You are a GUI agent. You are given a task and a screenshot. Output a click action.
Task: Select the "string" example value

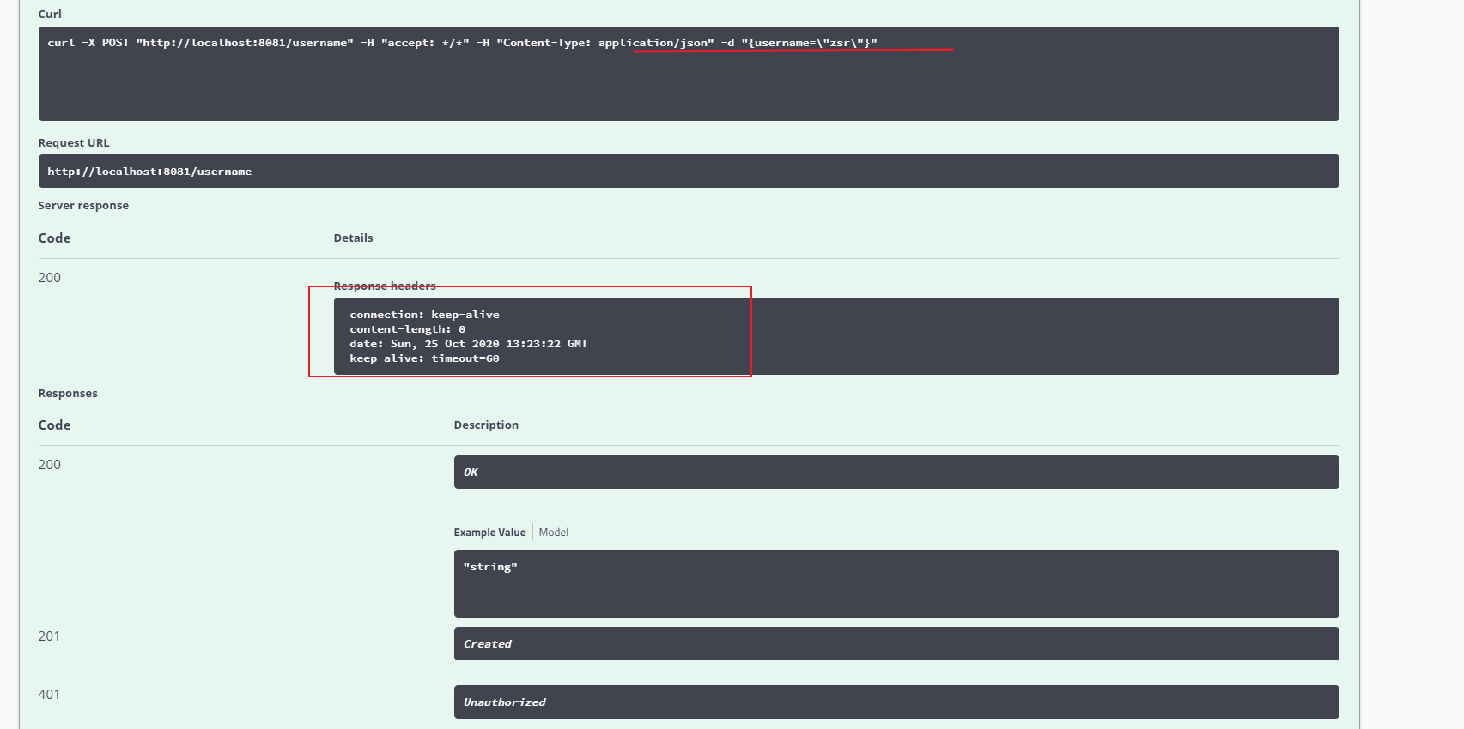pos(490,567)
